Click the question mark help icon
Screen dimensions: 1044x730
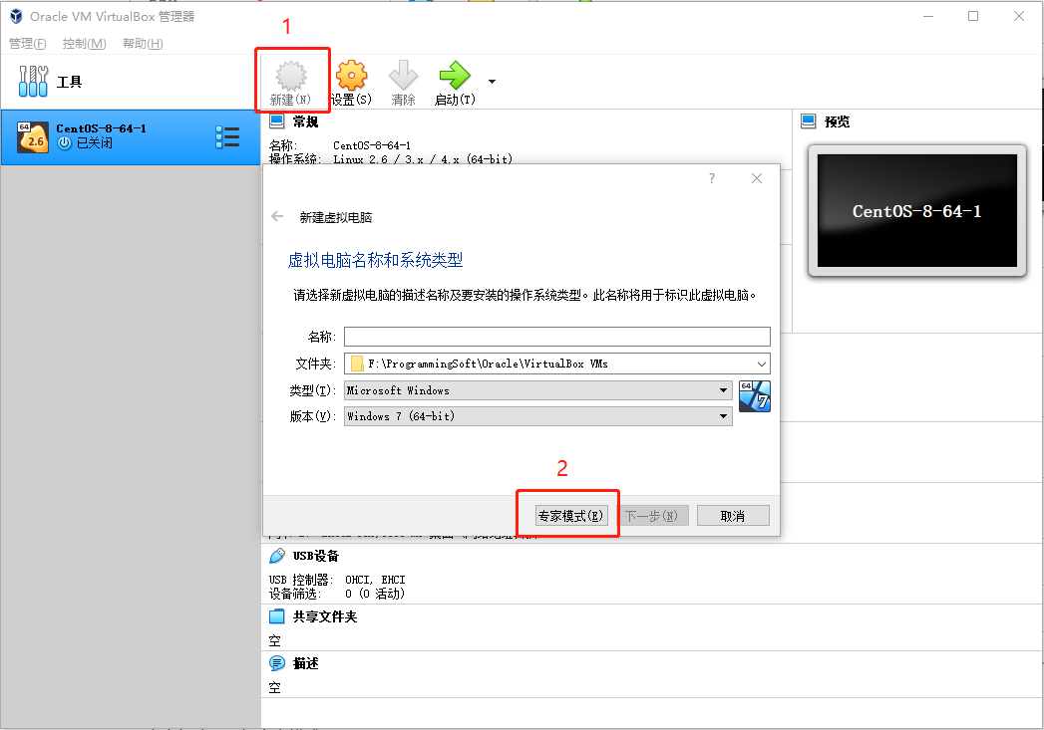pos(711,178)
